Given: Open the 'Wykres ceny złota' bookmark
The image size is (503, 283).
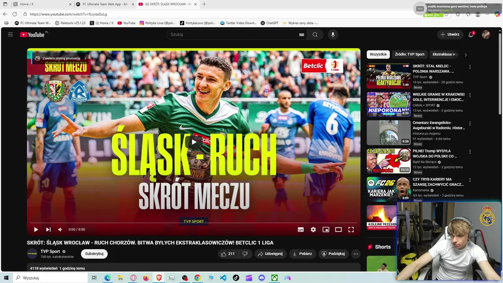Looking at the screenshot, I should (300, 23).
